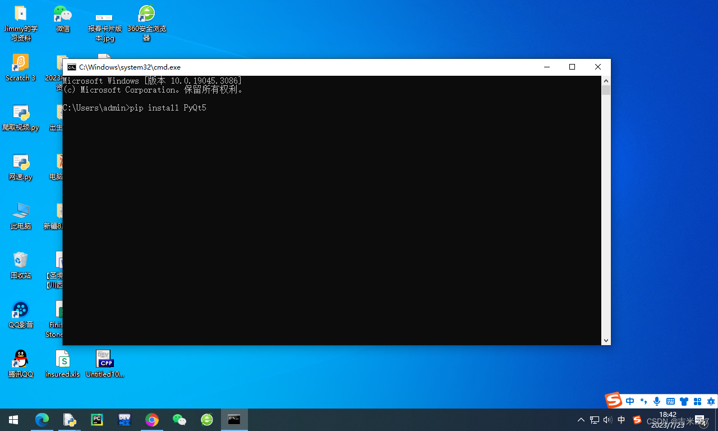Minimize the cmd.exe window

tap(547, 67)
